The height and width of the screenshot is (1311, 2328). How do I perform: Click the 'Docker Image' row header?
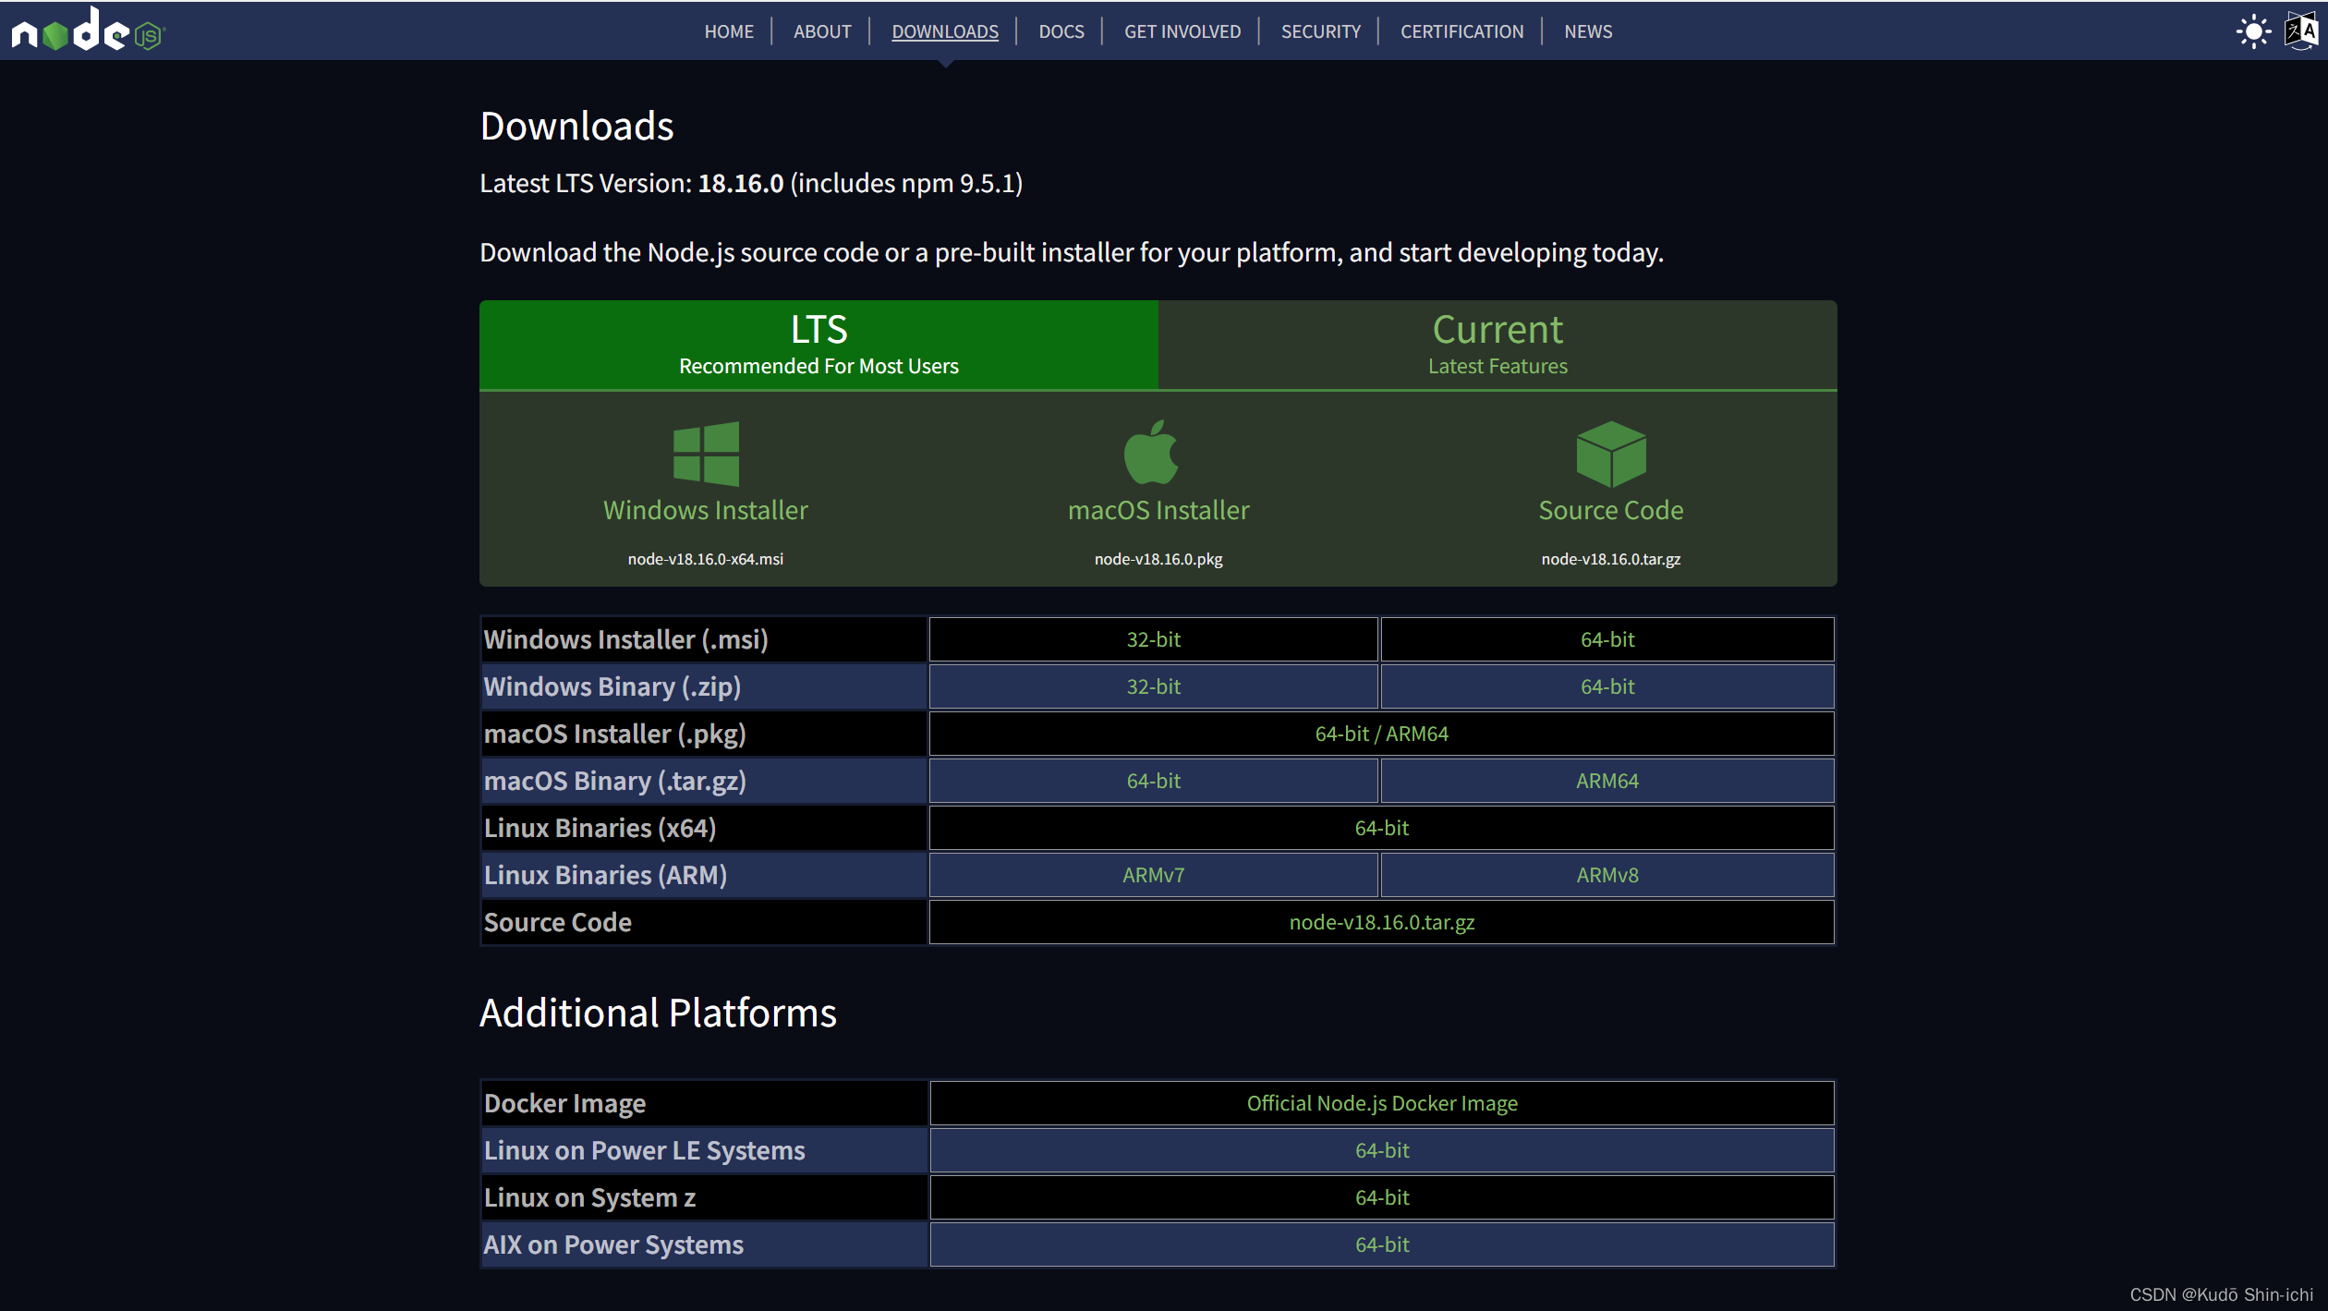click(x=704, y=1103)
